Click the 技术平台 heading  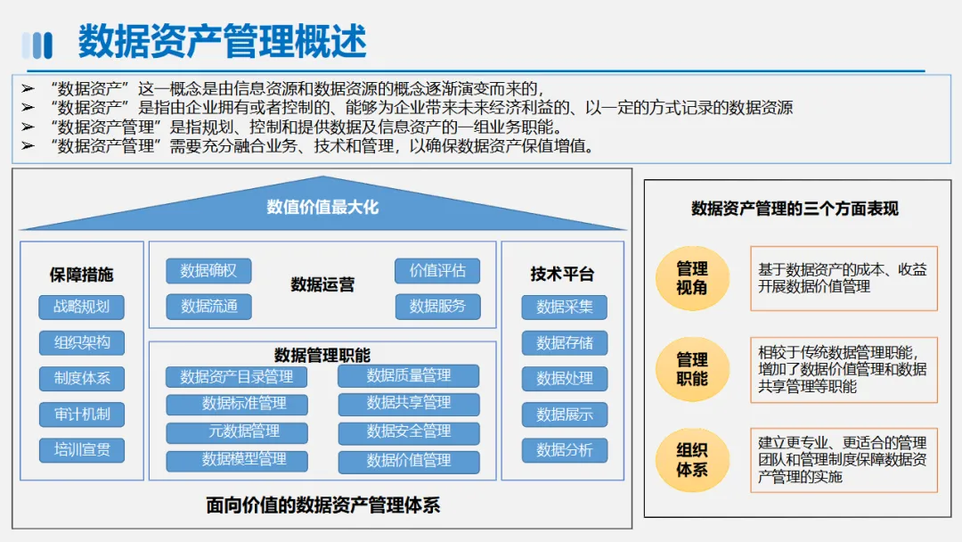coord(563,275)
